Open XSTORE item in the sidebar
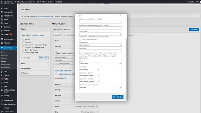This screenshot has height=113, width=201. (x=5, y=79)
